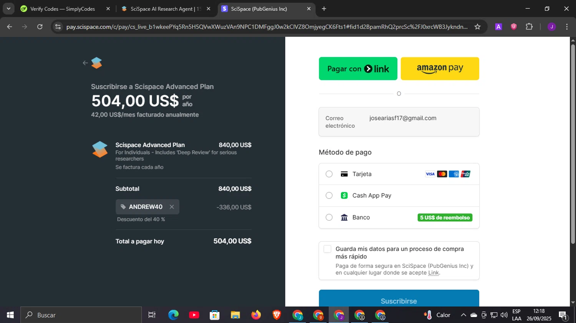Select the Tarjeta payment radio button
This screenshot has width=576, height=323.
tap(329, 174)
